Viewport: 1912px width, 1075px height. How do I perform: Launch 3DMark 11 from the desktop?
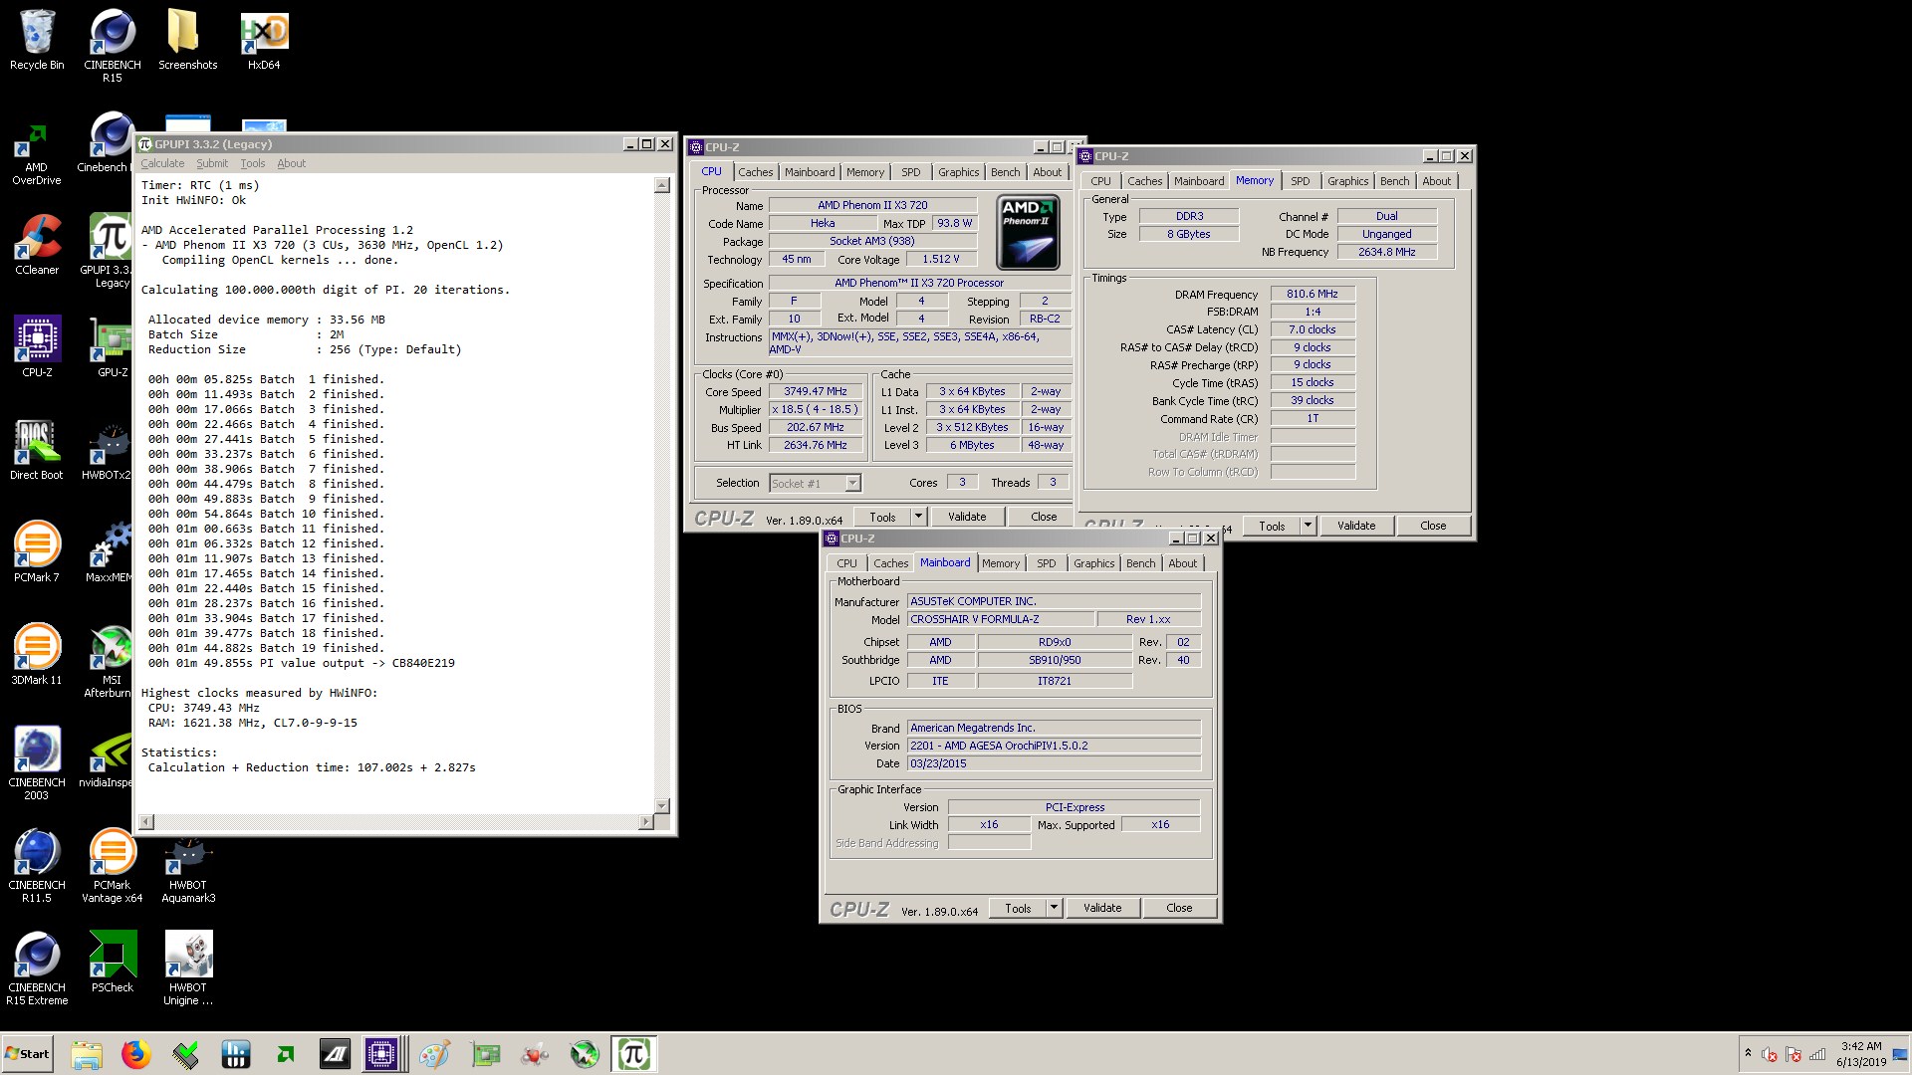(x=37, y=654)
